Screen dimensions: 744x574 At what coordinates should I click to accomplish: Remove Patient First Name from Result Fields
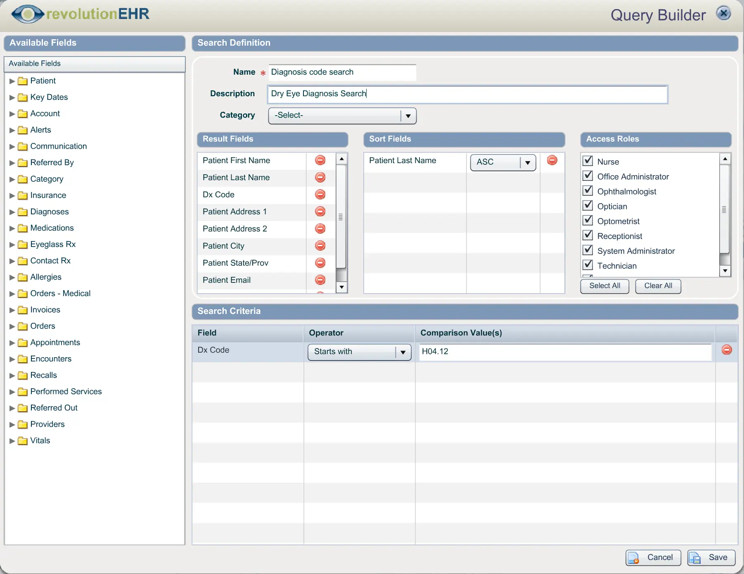tap(320, 160)
